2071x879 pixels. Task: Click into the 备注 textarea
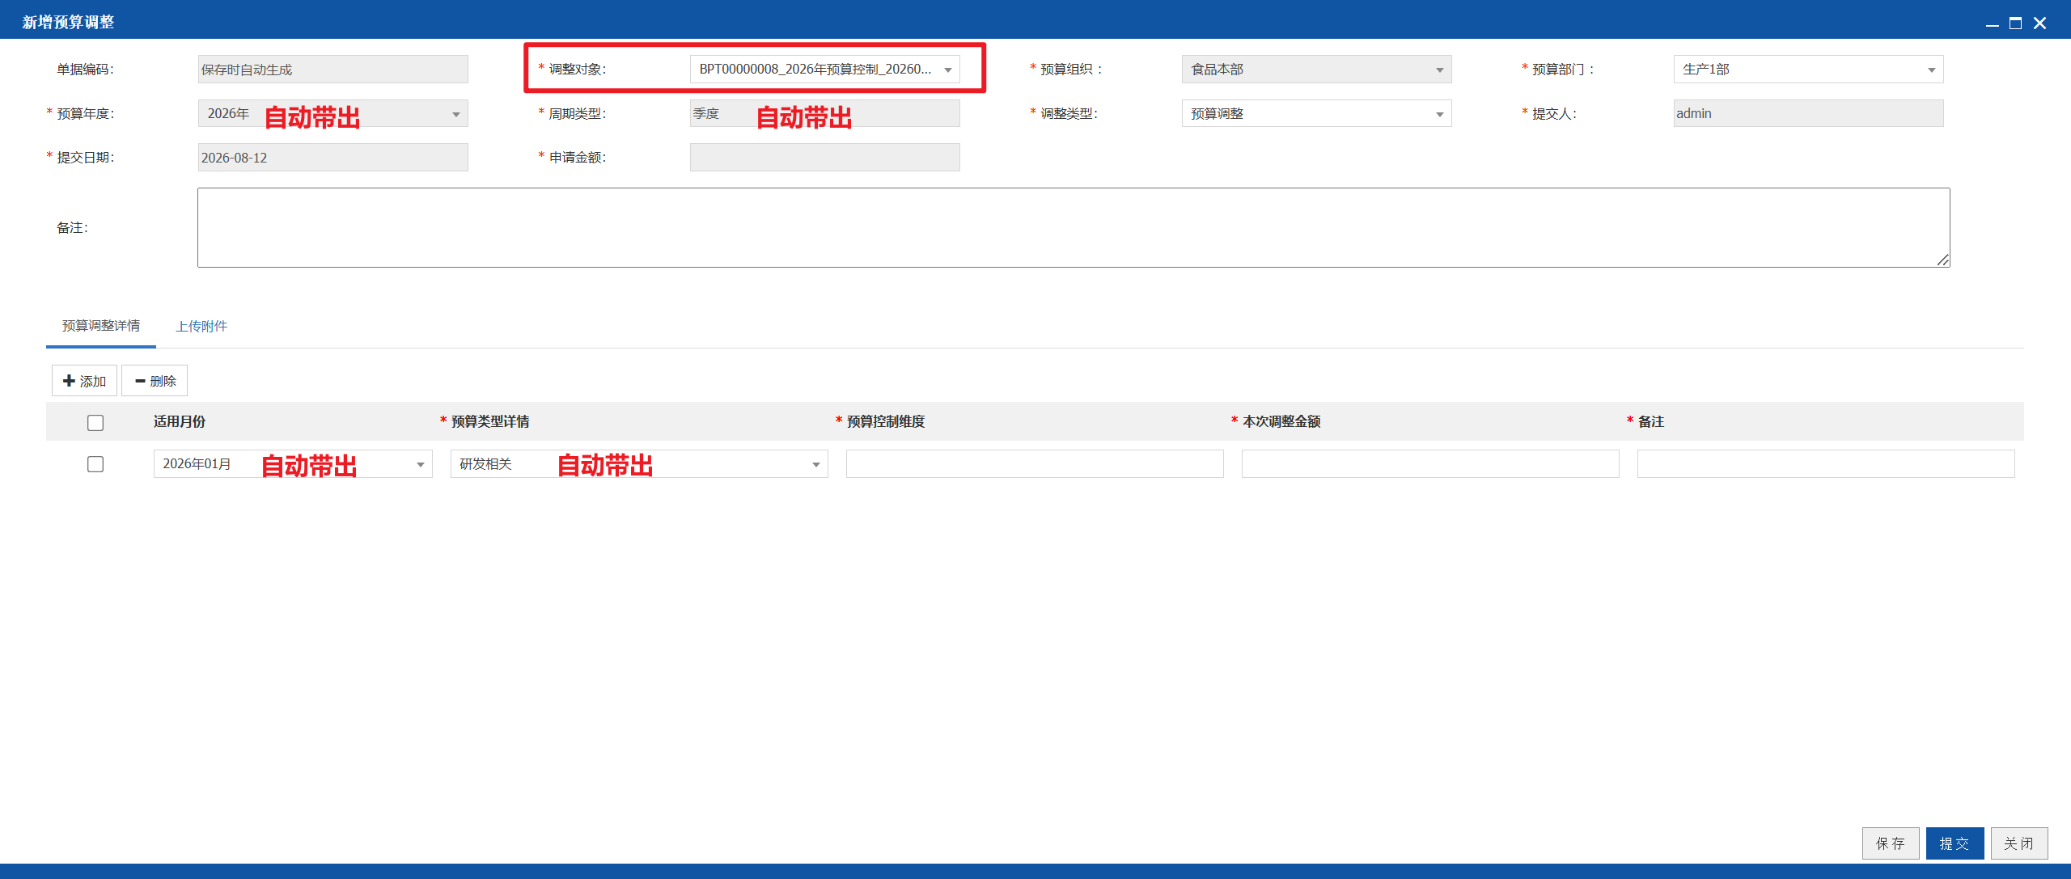point(1074,227)
